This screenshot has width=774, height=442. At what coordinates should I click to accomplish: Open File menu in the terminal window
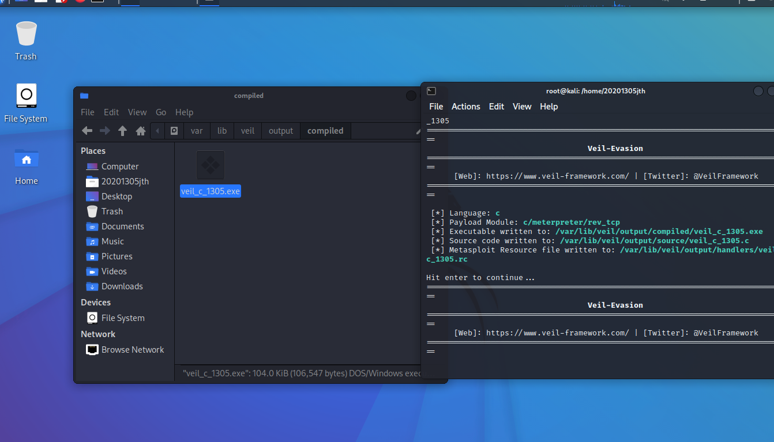pos(436,107)
